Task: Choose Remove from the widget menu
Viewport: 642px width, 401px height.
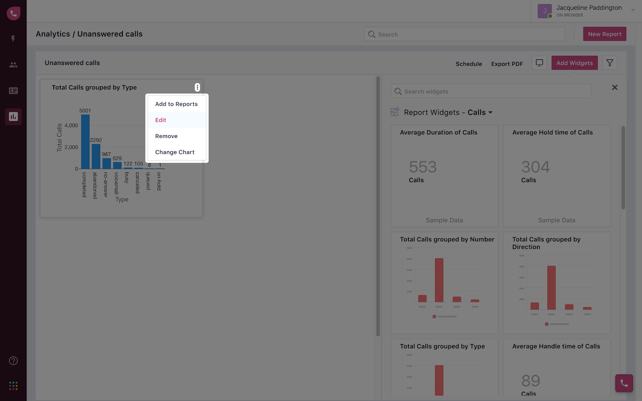Action: tap(177, 136)
